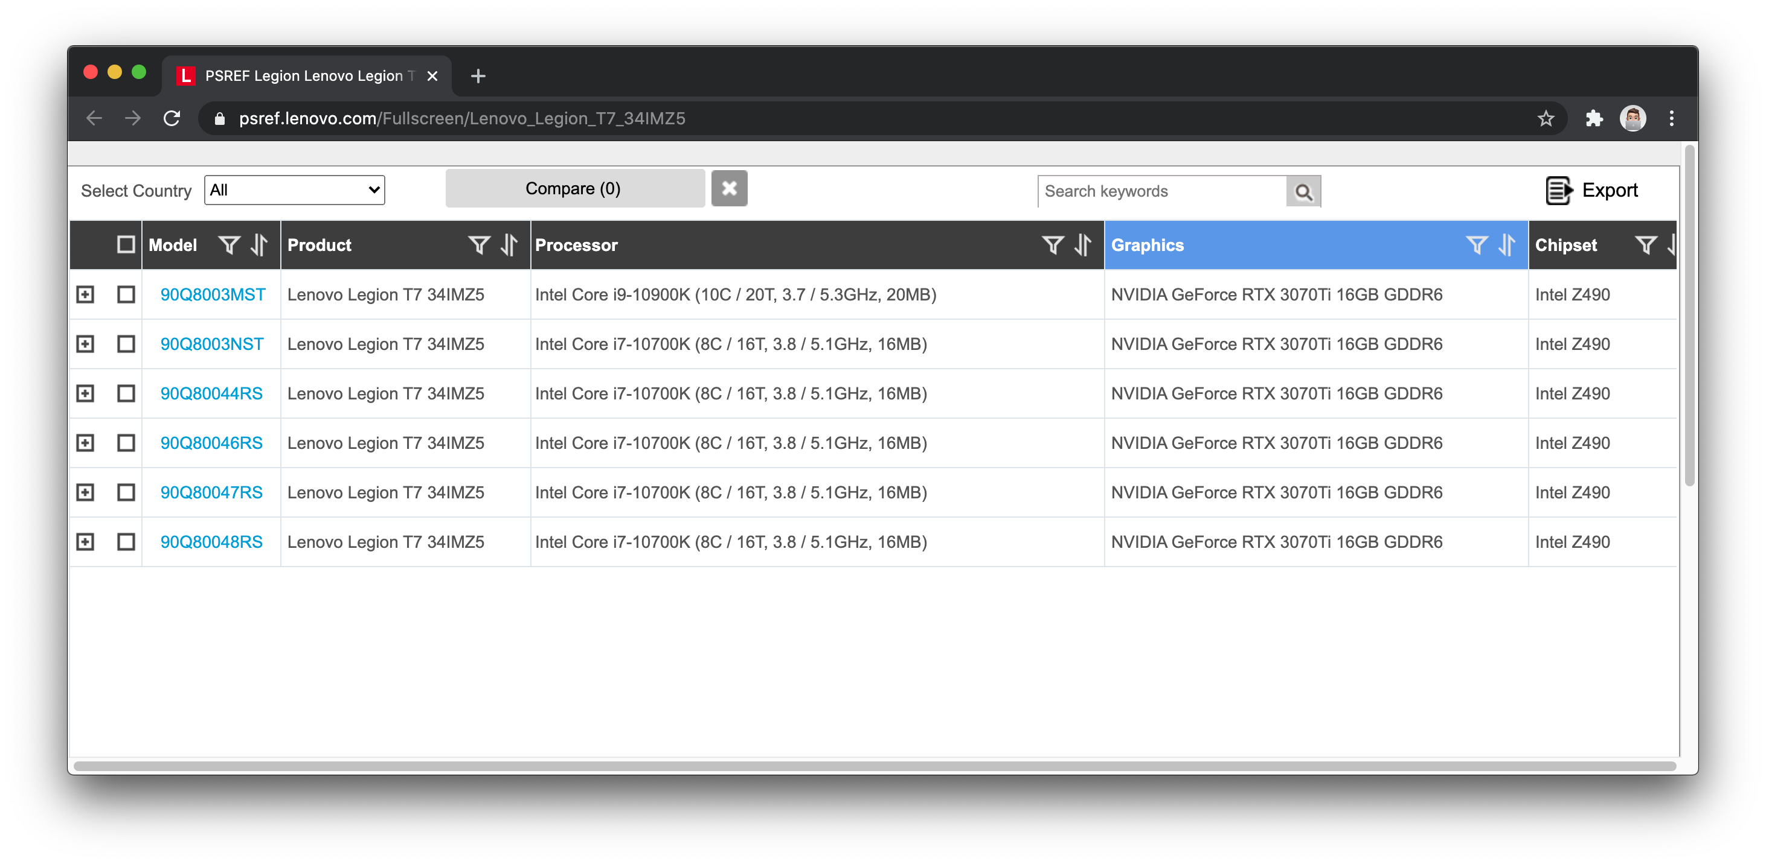This screenshot has width=1766, height=864.
Task: Expand the 90Q80048RS row details
Action: point(85,542)
